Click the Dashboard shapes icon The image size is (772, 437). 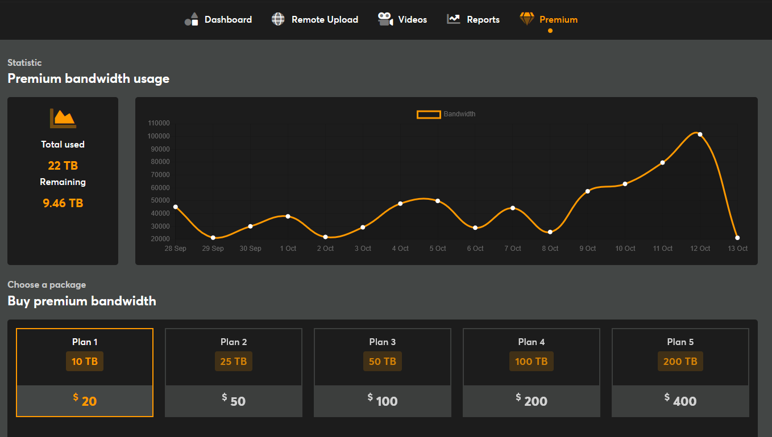(x=191, y=19)
